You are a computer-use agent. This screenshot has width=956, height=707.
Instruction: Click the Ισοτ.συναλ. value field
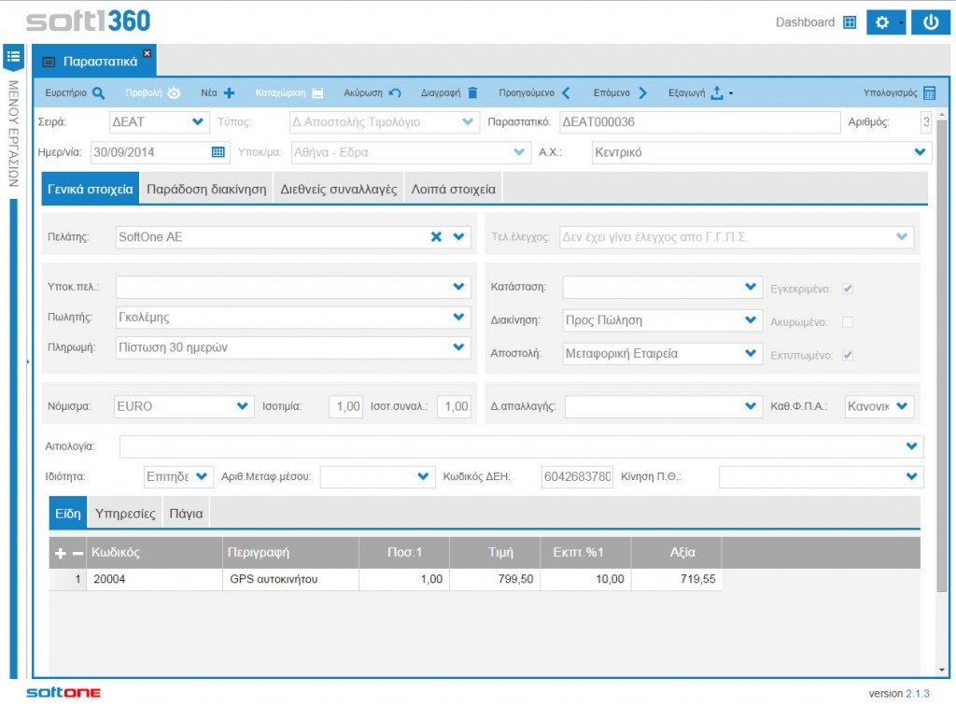point(455,406)
